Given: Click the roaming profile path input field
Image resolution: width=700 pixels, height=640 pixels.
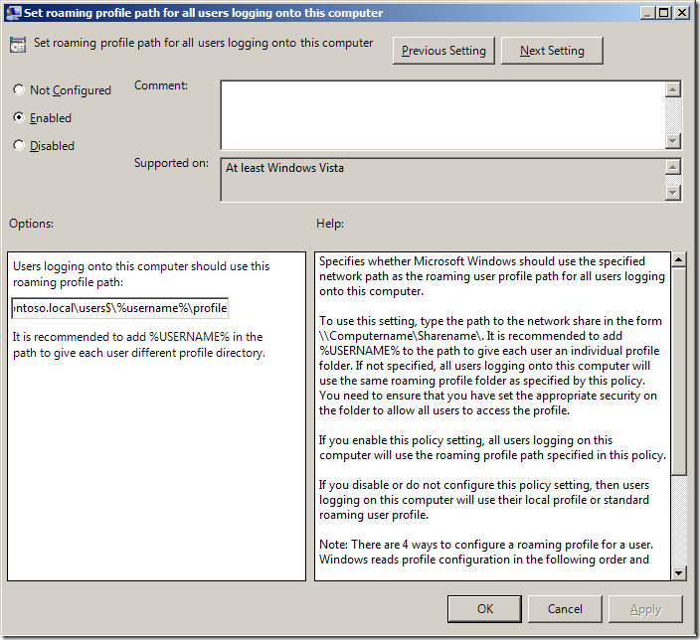Looking at the screenshot, I should (x=119, y=308).
